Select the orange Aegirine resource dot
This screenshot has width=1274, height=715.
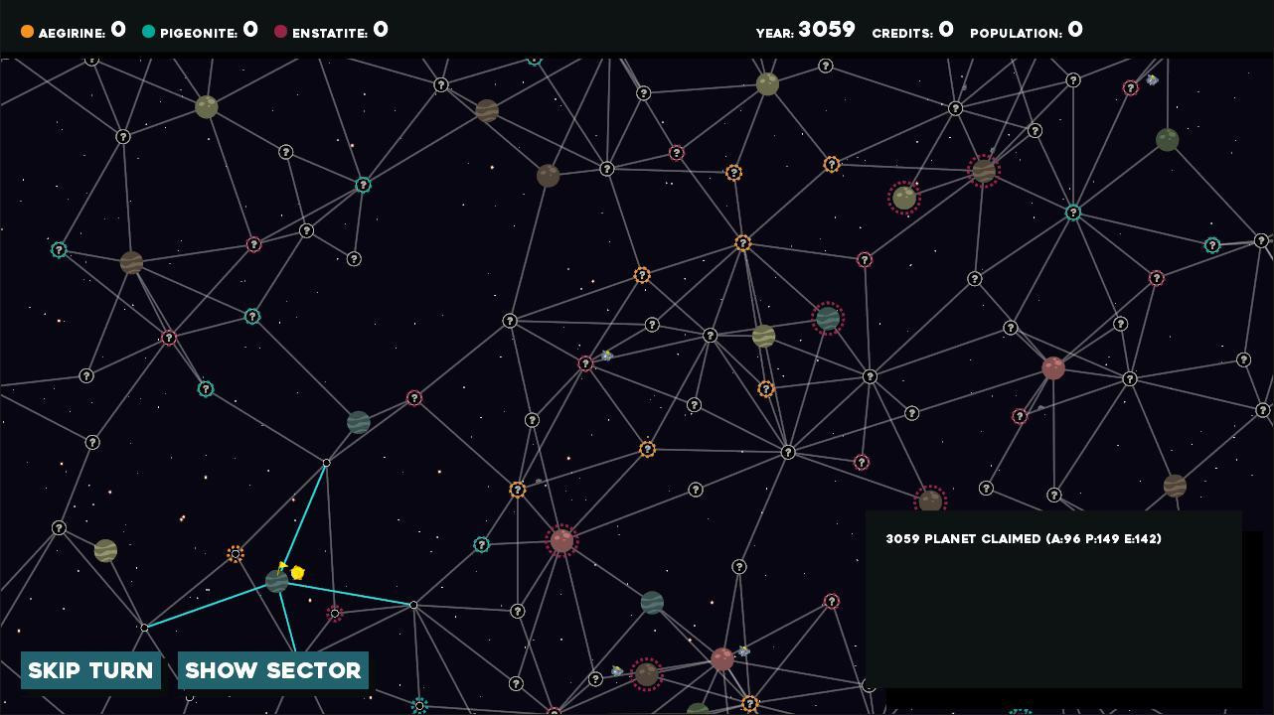(27, 32)
